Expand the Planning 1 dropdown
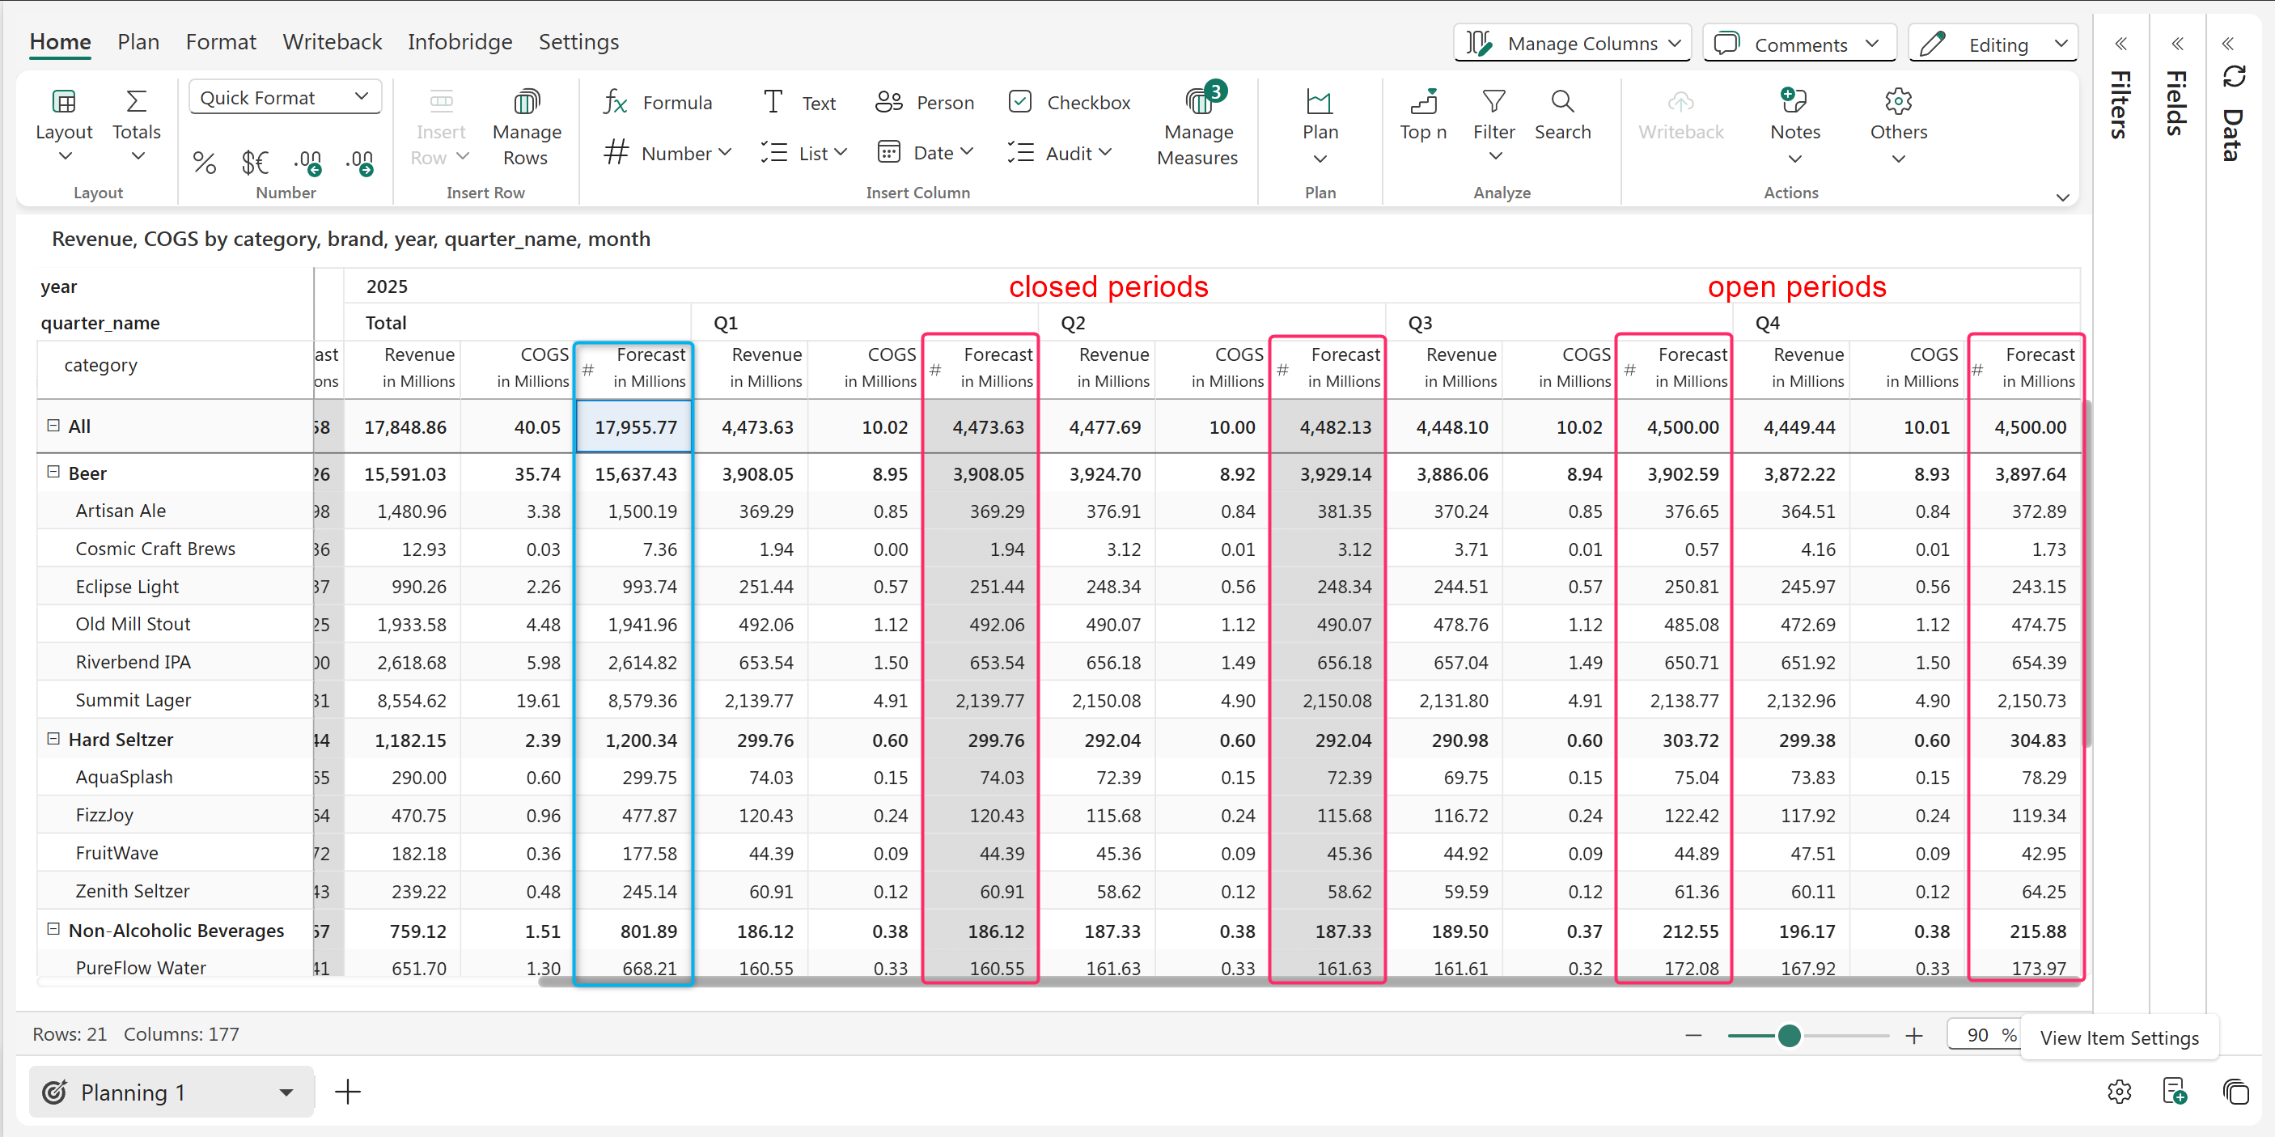The image size is (2275, 1137). 286,1092
